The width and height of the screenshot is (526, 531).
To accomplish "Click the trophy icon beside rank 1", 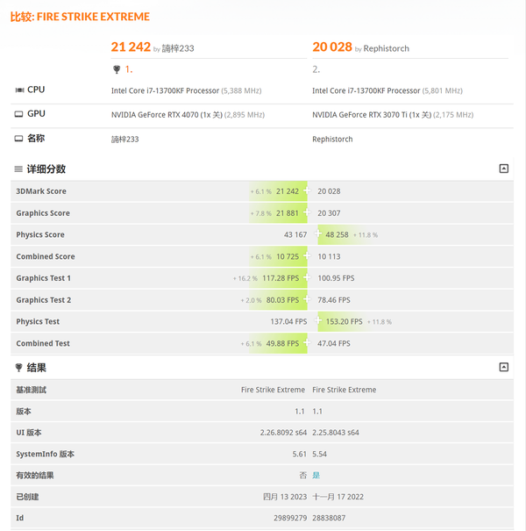I will 117,69.
